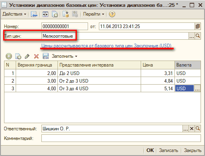Open the Тип цен selection ellipsis button
Image resolution: width=205 pixels, height=156 pixels.
click(192, 36)
